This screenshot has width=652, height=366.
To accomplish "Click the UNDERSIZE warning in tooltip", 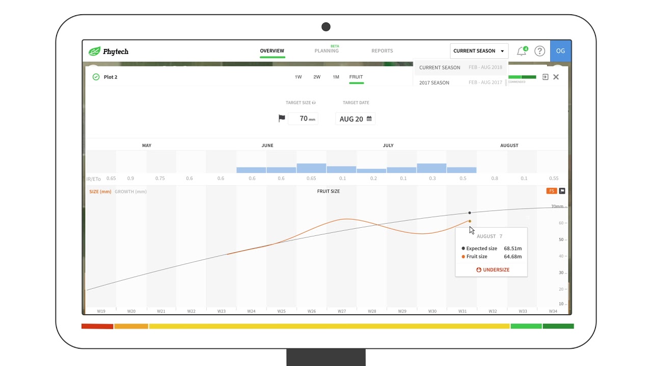I will (x=493, y=270).
